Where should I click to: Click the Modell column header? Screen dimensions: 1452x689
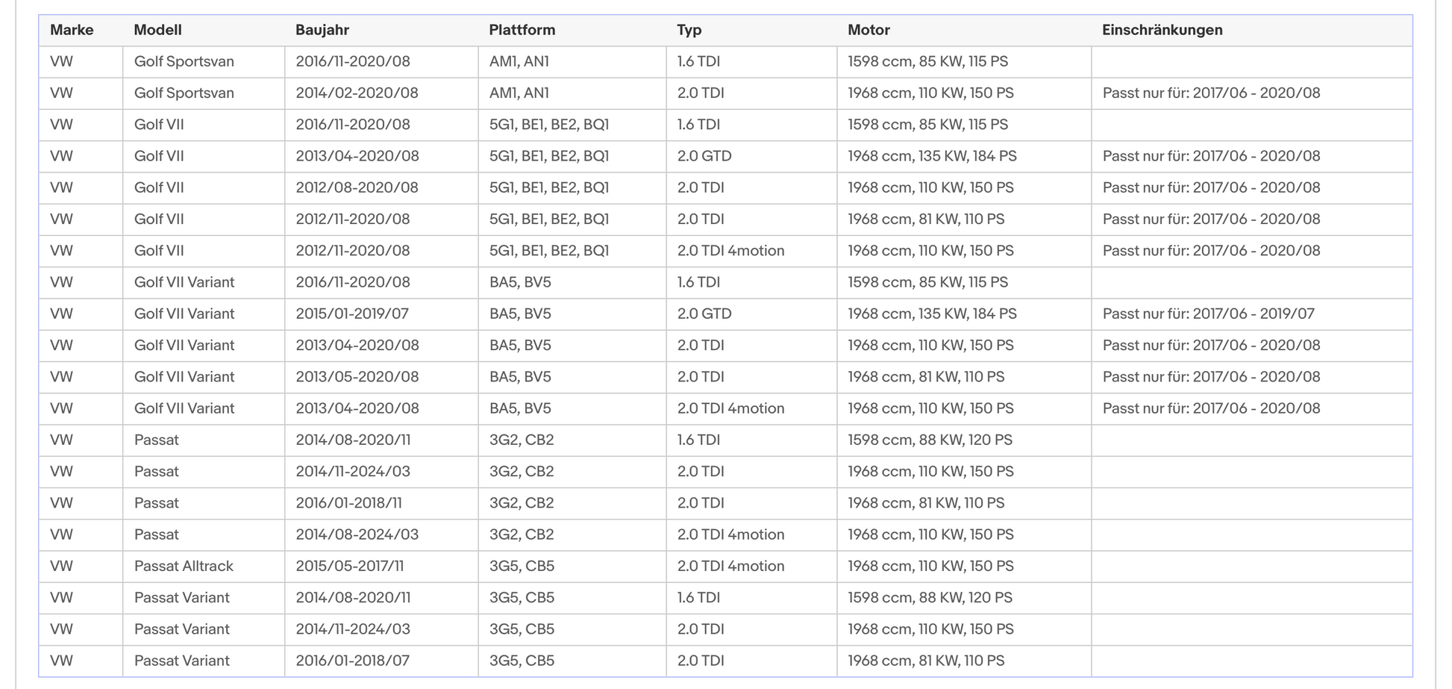click(158, 30)
